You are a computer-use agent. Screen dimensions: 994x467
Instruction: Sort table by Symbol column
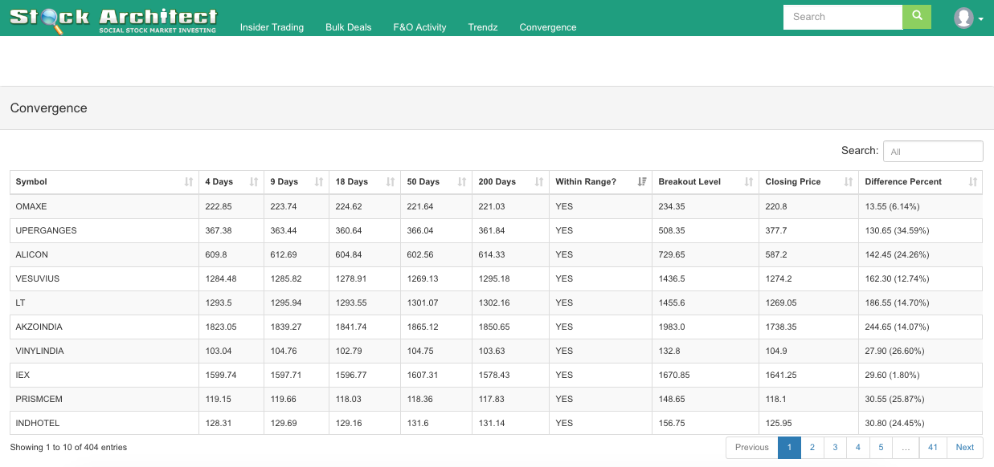pyautogui.click(x=104, y=182)
